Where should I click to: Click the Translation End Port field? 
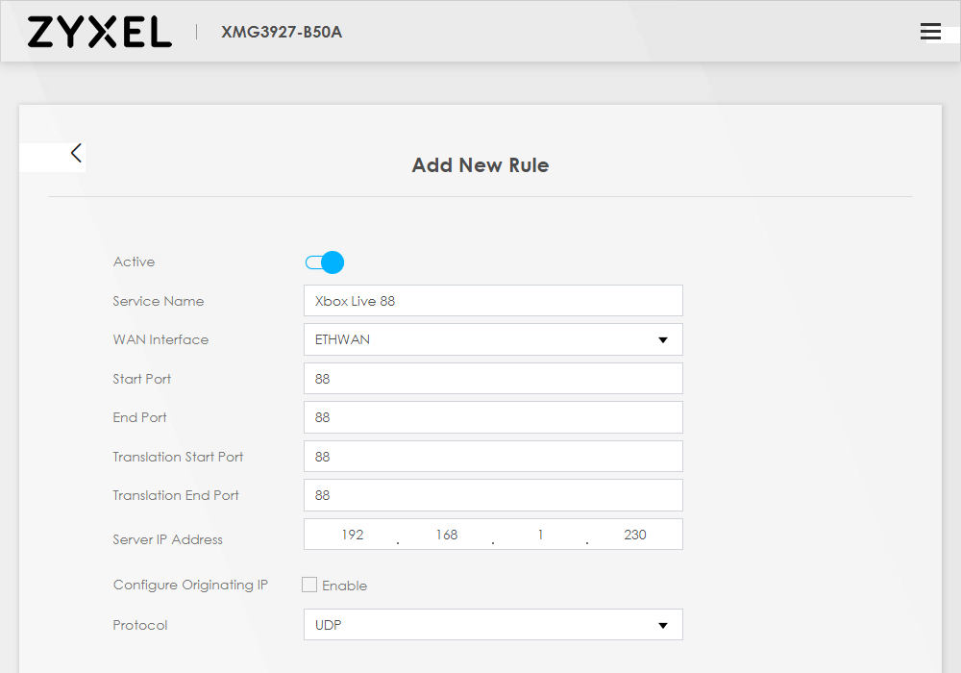(492, 495)
